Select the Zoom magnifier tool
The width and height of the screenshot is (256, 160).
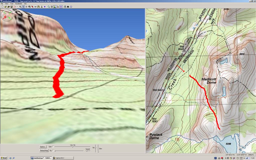pyautogui.click(x=20, y=7)
